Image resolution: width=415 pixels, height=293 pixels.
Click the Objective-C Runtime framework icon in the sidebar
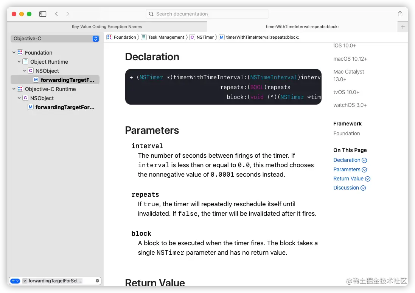20,89
